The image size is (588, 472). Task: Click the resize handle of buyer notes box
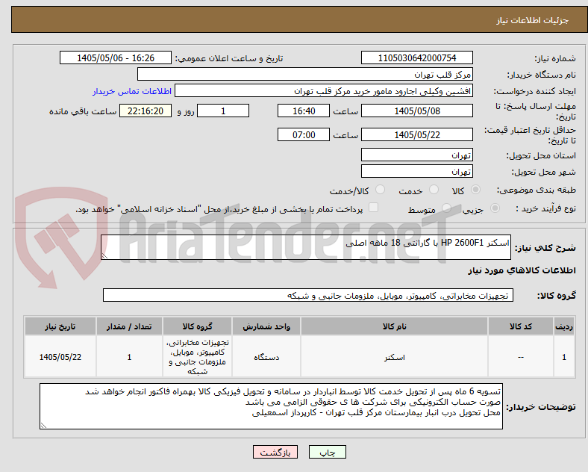point(43,426)
